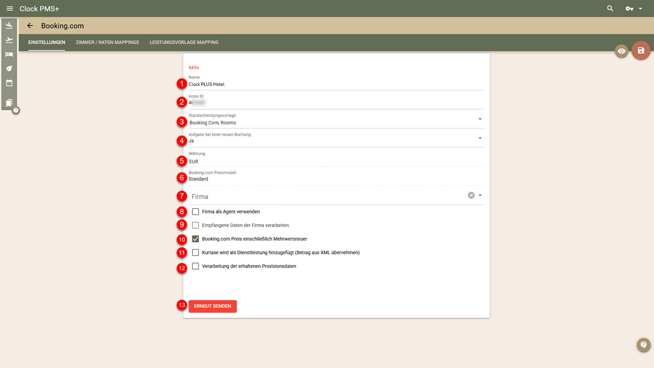Open the bookmarks sidebar icon
Screen dimensions: 654x368
(x=9, y=103)
